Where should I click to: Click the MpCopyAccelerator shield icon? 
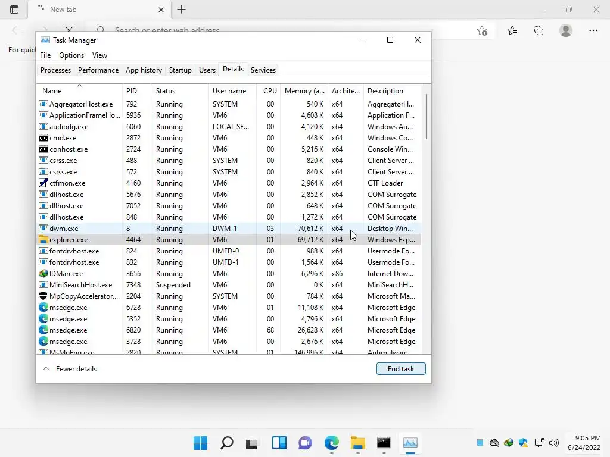(43, 296)
